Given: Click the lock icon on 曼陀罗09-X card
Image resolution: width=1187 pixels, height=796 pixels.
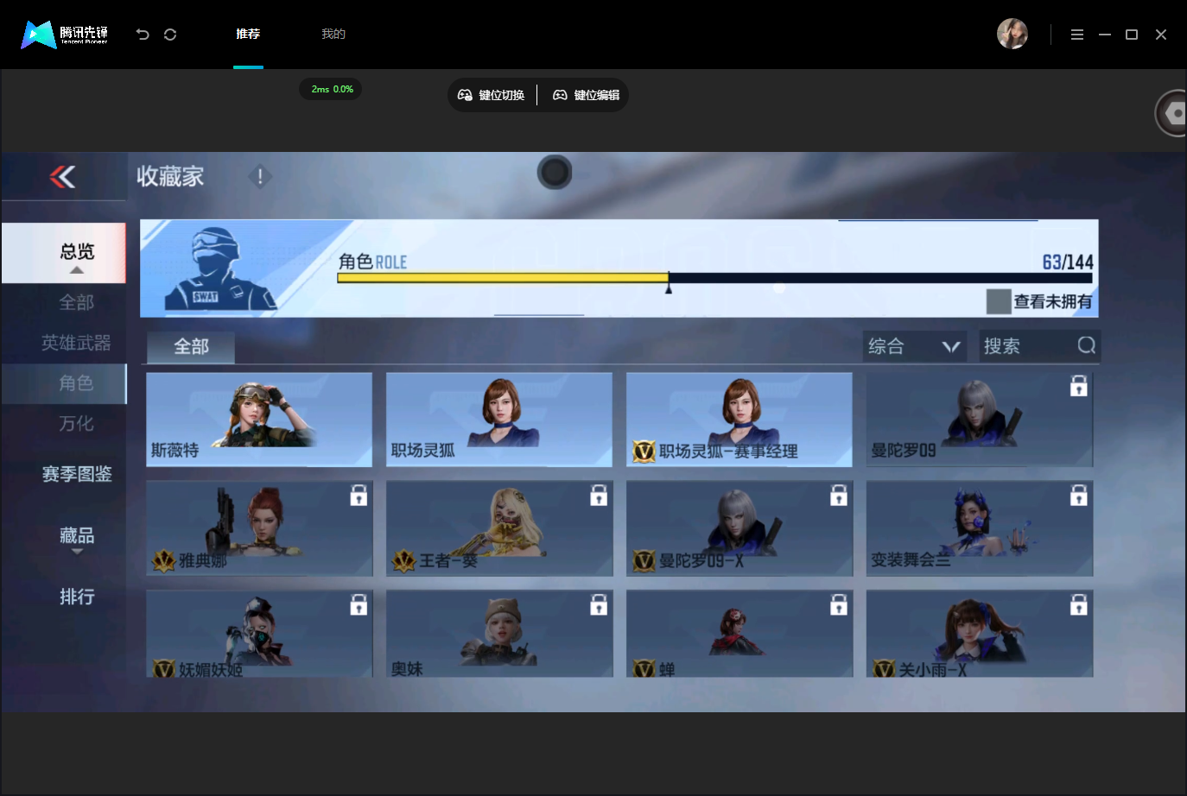Looking at the screenshot, I should tap(839, 495).
